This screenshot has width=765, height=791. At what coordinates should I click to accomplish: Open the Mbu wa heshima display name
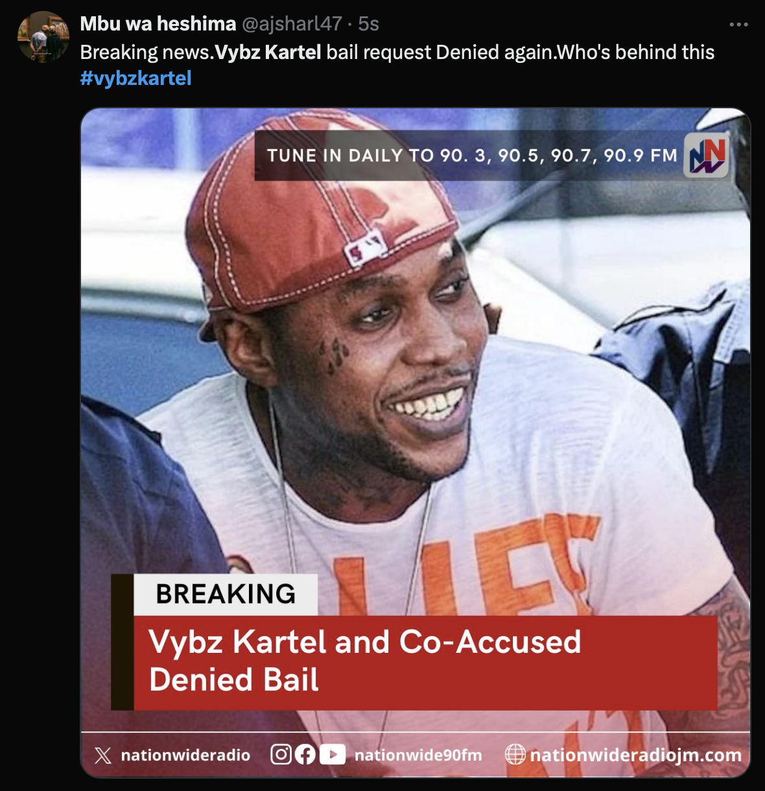[x=158, y=24]
